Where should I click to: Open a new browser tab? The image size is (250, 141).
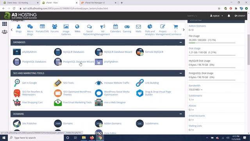pos(121,3)
